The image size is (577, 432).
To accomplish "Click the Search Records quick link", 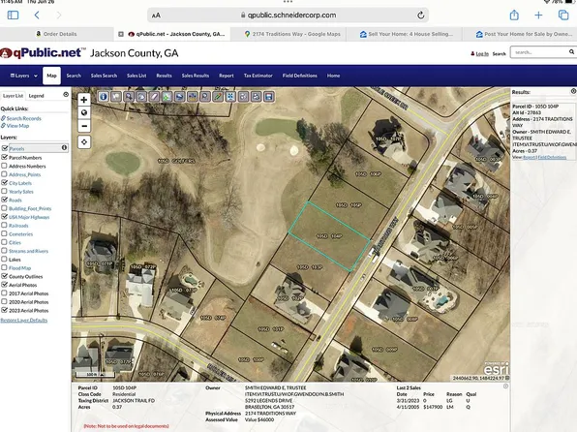I will [23, 118].
